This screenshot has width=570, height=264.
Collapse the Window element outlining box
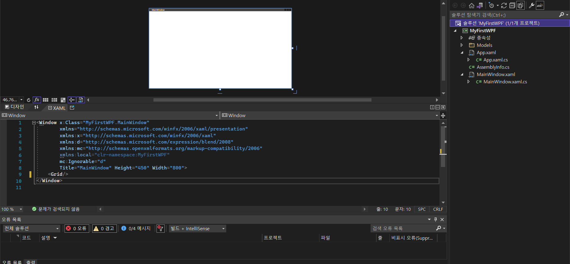point(34,123)
